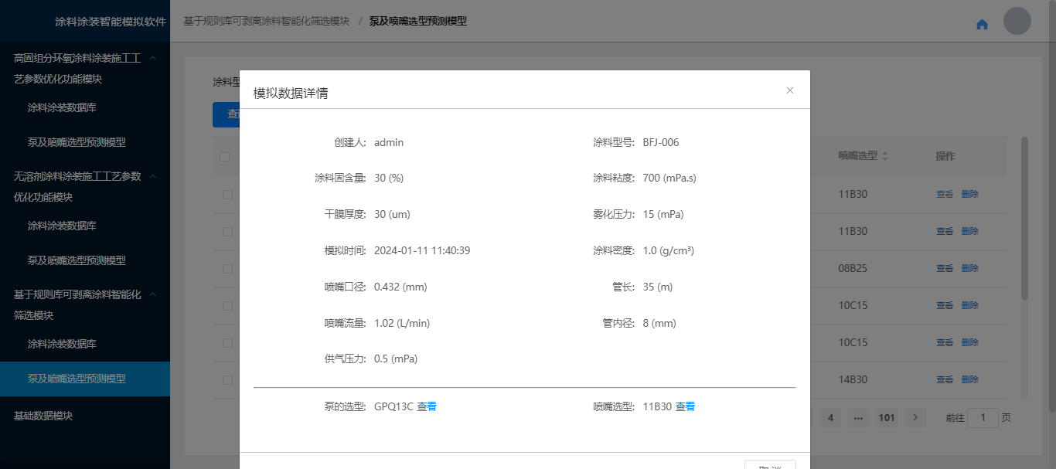Close the simulation data details dialog
1056x469 pixels.
789,90
